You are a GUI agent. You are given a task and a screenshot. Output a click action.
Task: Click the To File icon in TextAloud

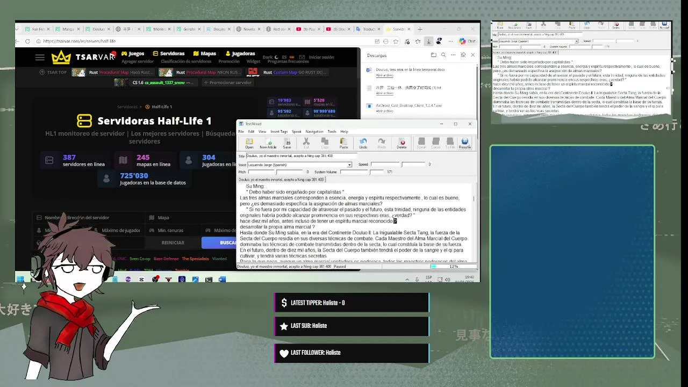[x=450, y=143]
